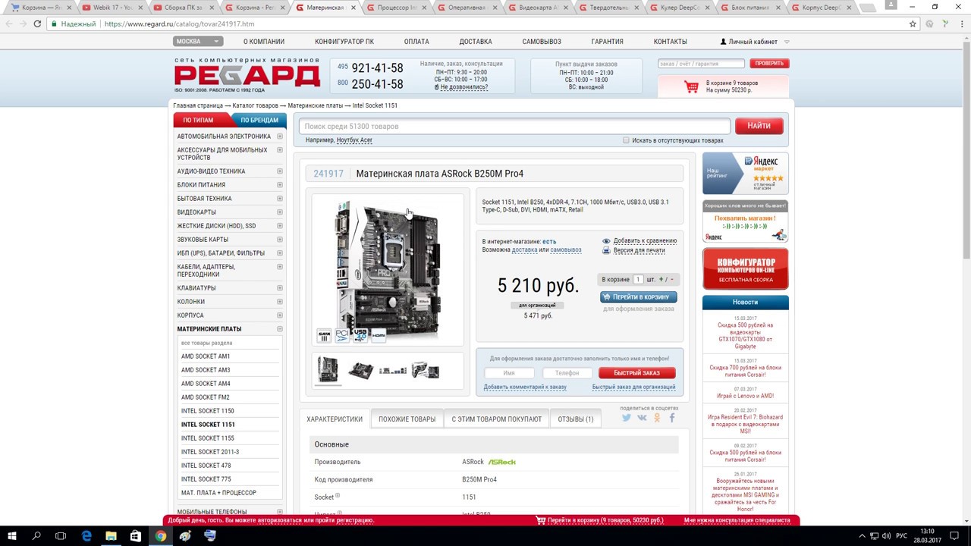This screenshot has height=546, width=971.
Task: Expand Клавиатуры category
Action: click(280, 288)
